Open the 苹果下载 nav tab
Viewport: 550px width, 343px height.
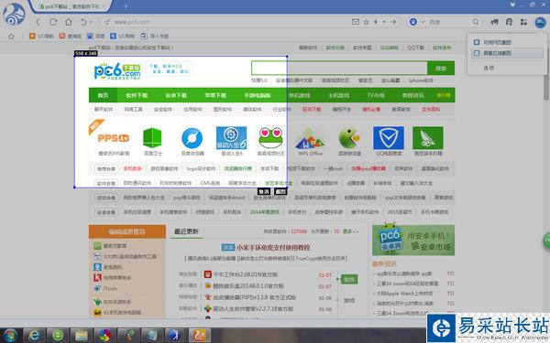(x=215, y=95)
